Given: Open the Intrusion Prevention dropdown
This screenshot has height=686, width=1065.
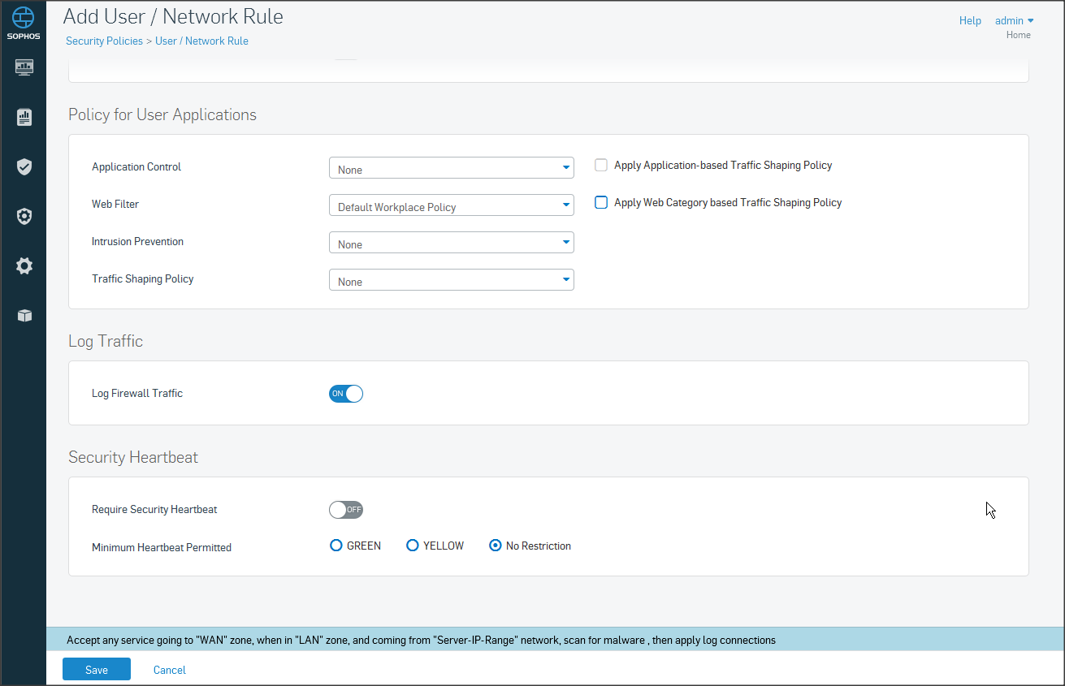Looking at the screenshot, I should tap(451, 243).
